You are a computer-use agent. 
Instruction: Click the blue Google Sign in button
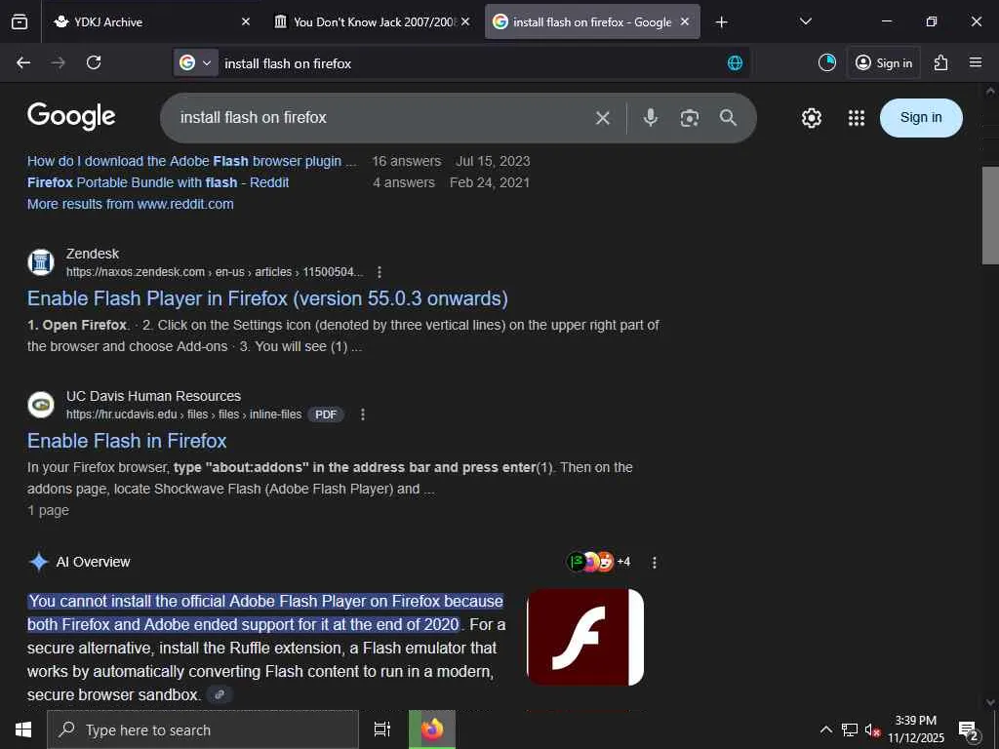(921, 118)
